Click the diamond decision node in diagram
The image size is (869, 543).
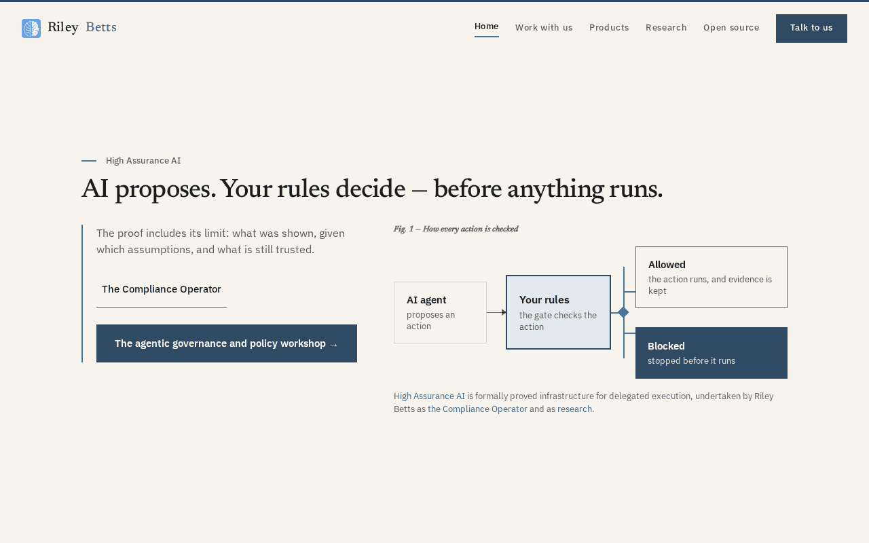tap(623, 312)
